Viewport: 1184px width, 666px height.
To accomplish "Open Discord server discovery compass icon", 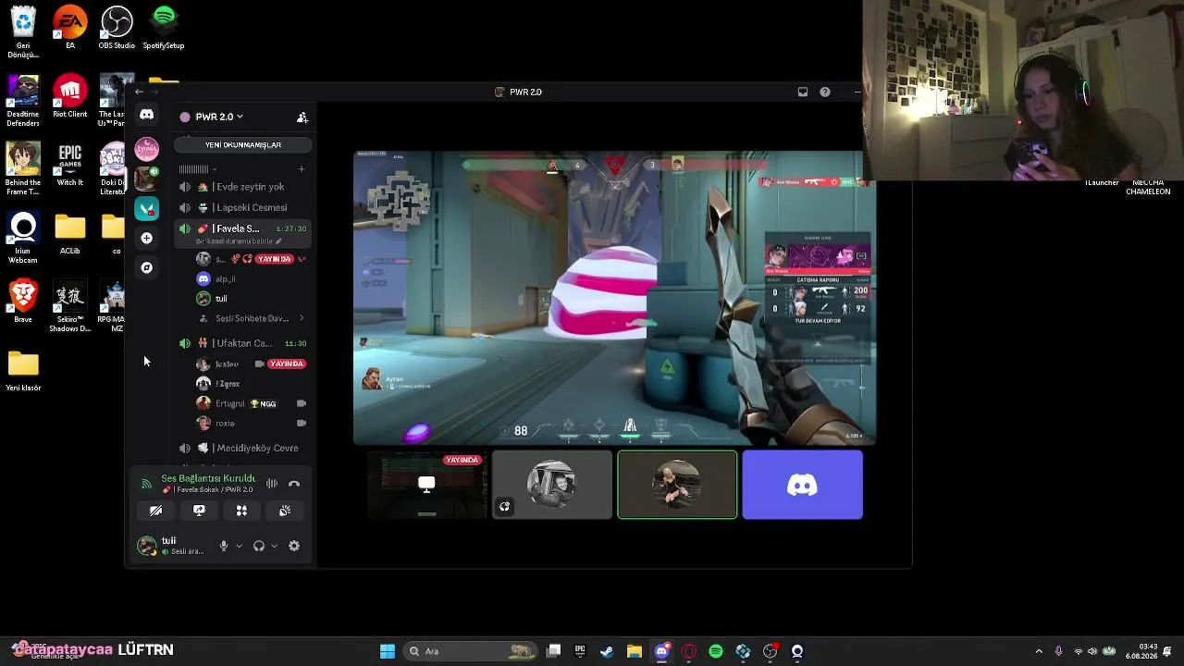I will pyautogui.click(x=146, y=267).
